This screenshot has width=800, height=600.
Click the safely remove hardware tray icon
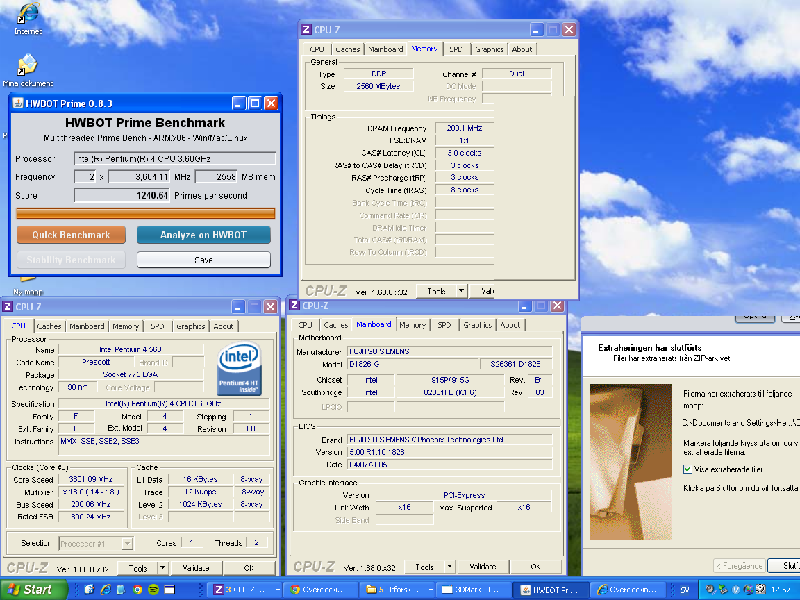723,590
